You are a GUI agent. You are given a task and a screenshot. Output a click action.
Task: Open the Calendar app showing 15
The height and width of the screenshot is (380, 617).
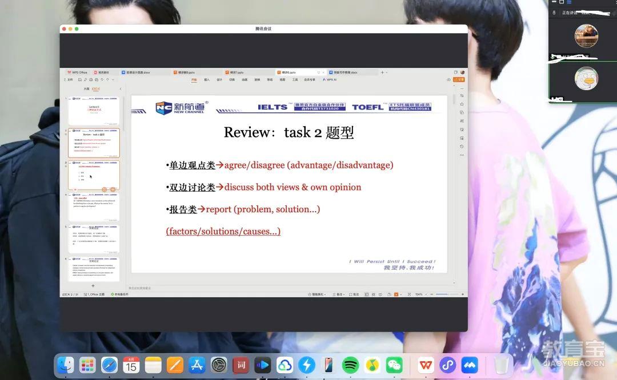(x=131, y=365)
